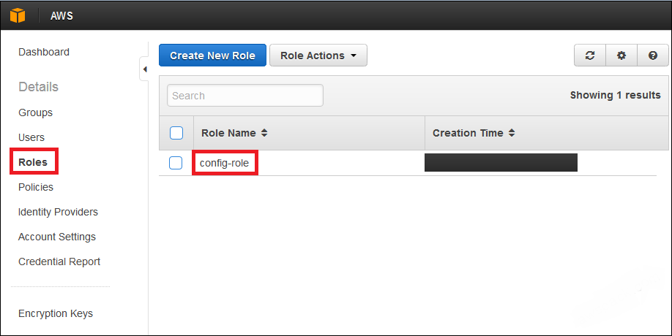Image resolution: width=672 pixels, height=336 pixels.
Task: Sort by Creation Time column arrows
Action: (x=512, y=133)
